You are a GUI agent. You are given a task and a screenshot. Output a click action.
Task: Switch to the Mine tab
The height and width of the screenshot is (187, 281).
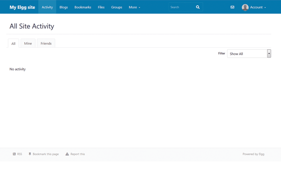point(28,43)
